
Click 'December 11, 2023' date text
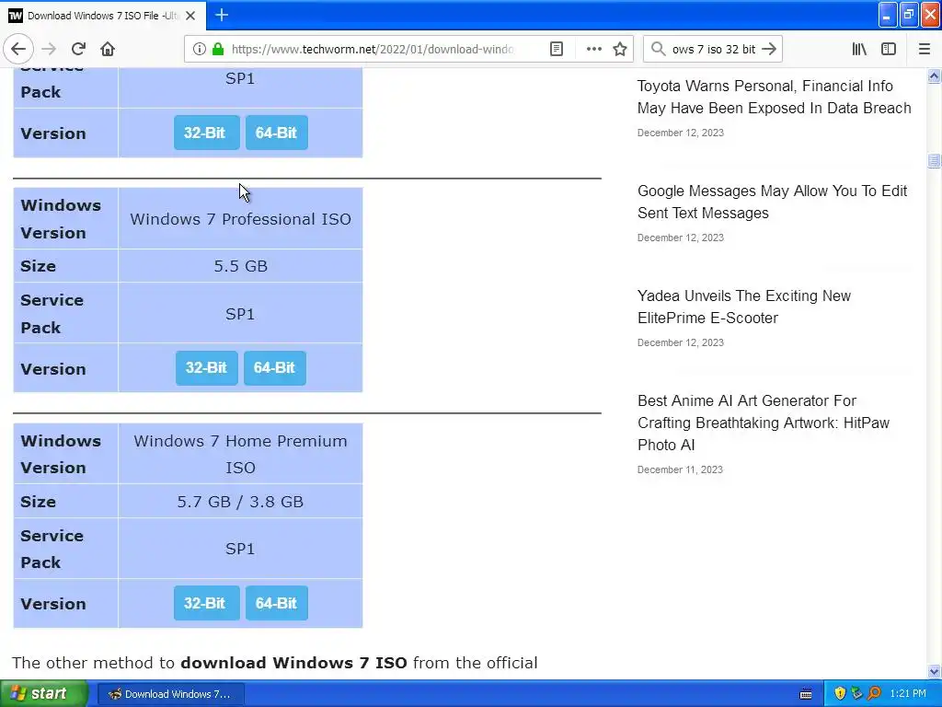pyautogui.click(x=680, y=469)
